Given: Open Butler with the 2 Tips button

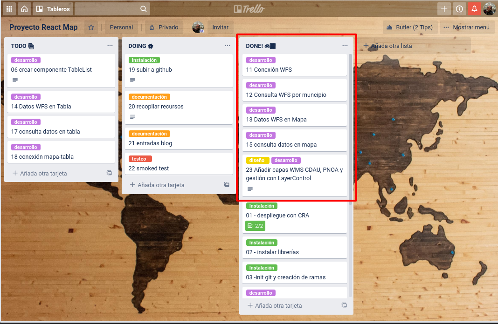Looking at the screenshot, I should (x=410, y=27).
